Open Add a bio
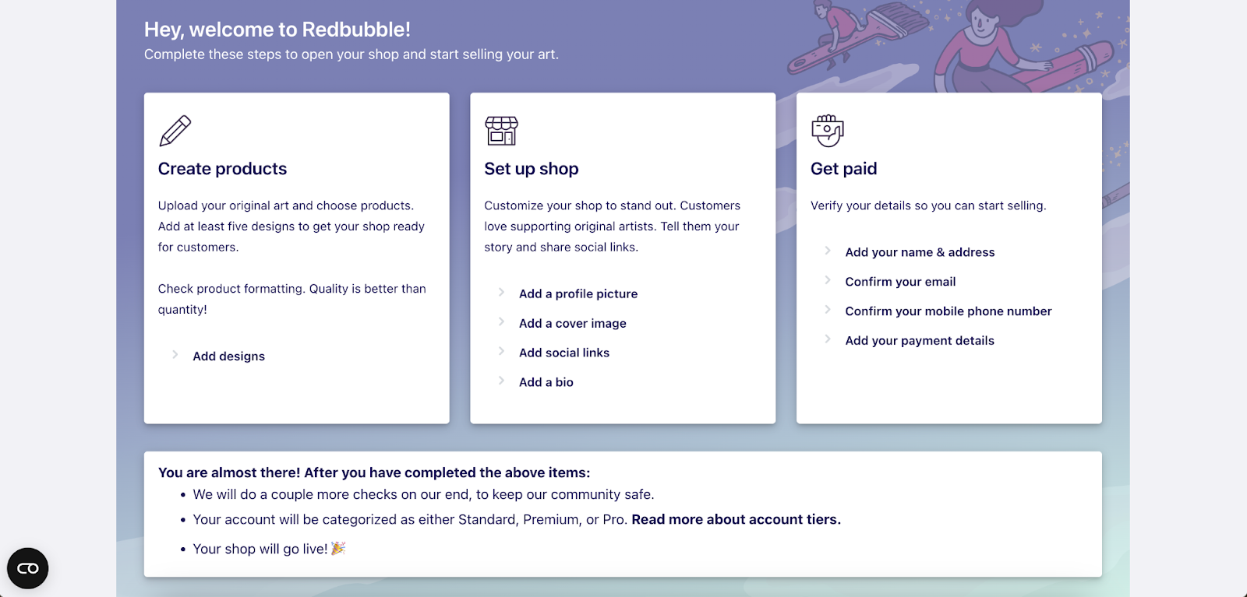This screenshot has width=1247, height=597. point(546,381)
